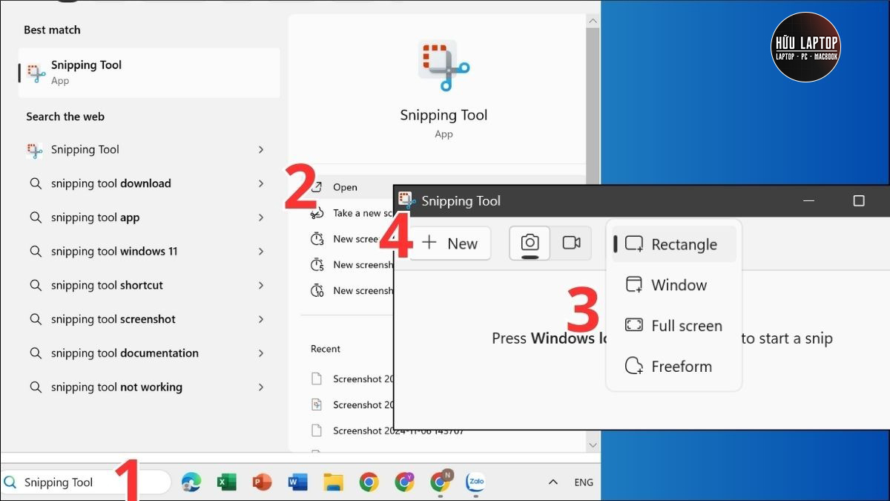890x501 pixels.
Task: Click Open in the search preview pane
Action: coord(345,187)
